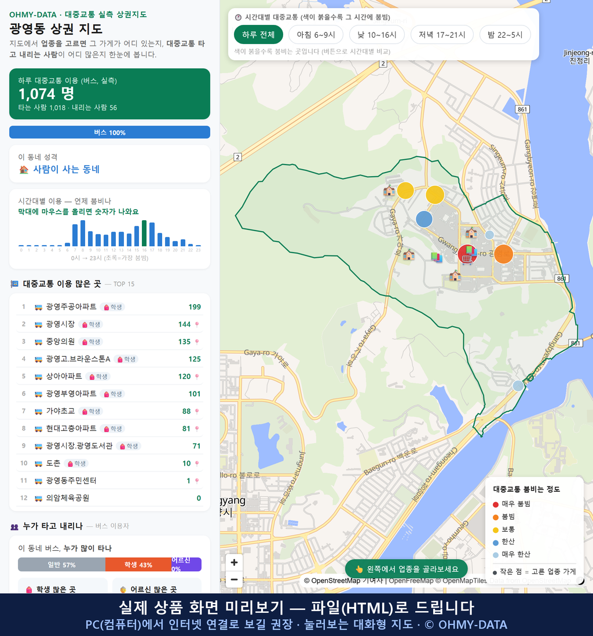Click the 현대고층아파트 row name
Image resolution: width=593 pixels, height=636 pixels.
coord(71,429)
